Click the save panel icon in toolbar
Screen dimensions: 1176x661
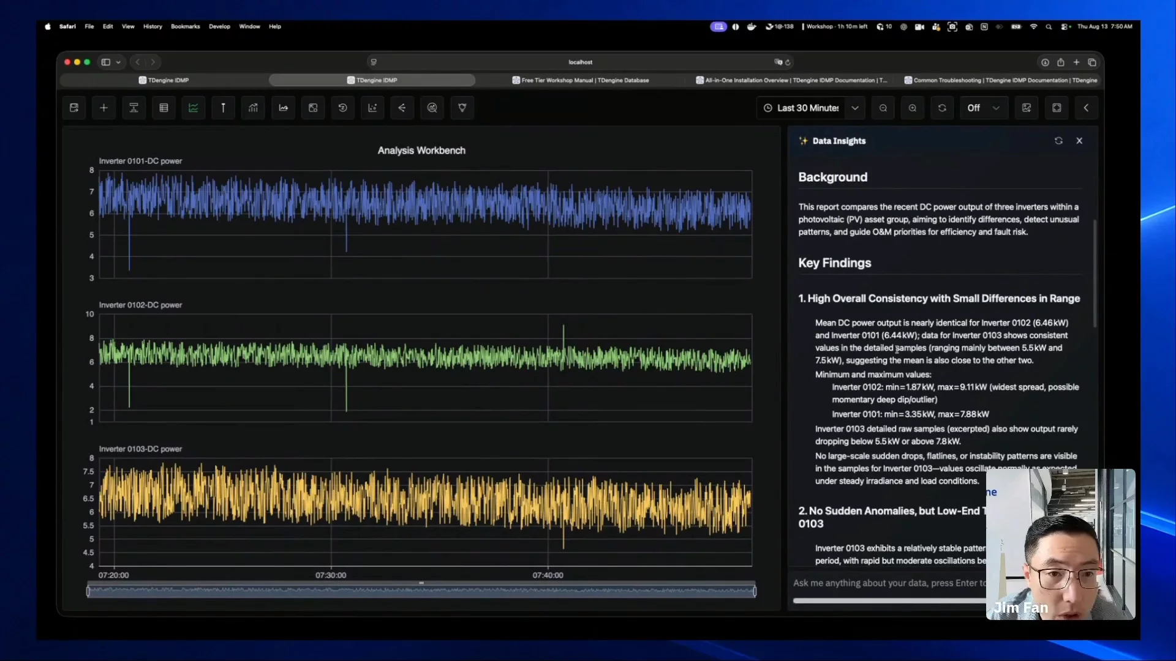click(74, 108)
